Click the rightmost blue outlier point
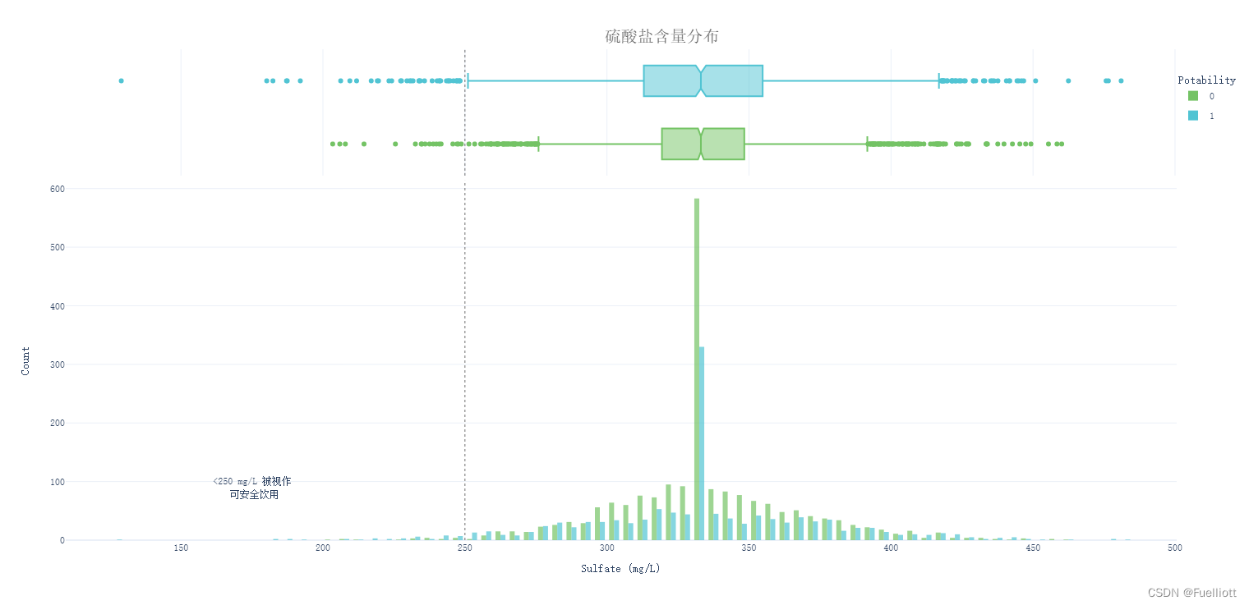This screenshot has width=1249, height=605. point(1121,80)
